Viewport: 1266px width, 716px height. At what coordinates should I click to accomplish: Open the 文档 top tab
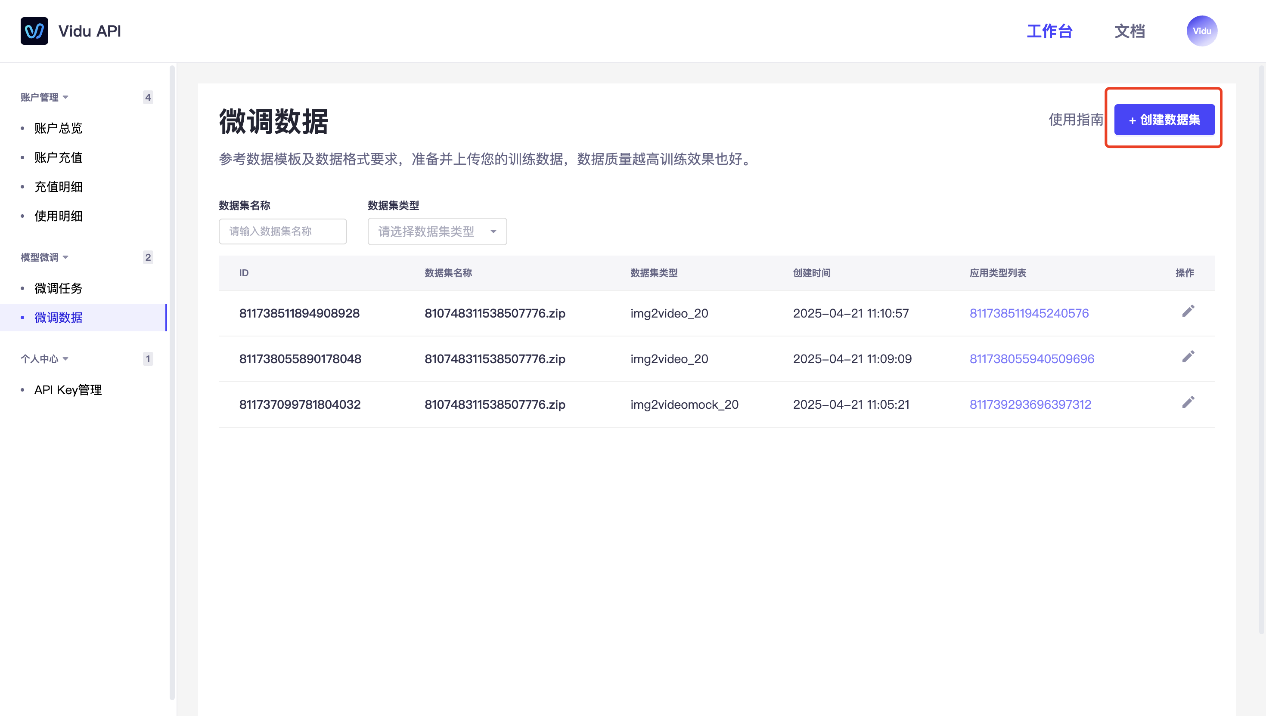(1129, 31)
